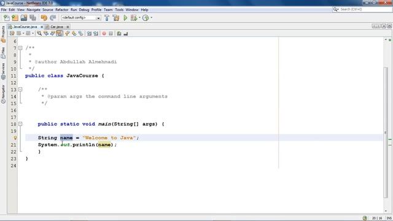Click Find Next Occurrence editor icon
The image size is (393, 221).
click(53, 33)
